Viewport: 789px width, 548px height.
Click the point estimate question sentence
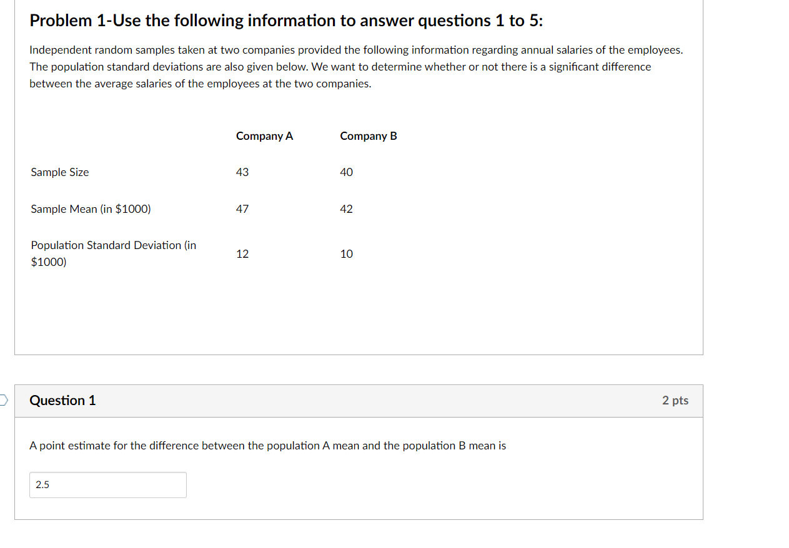click(267, 446)
